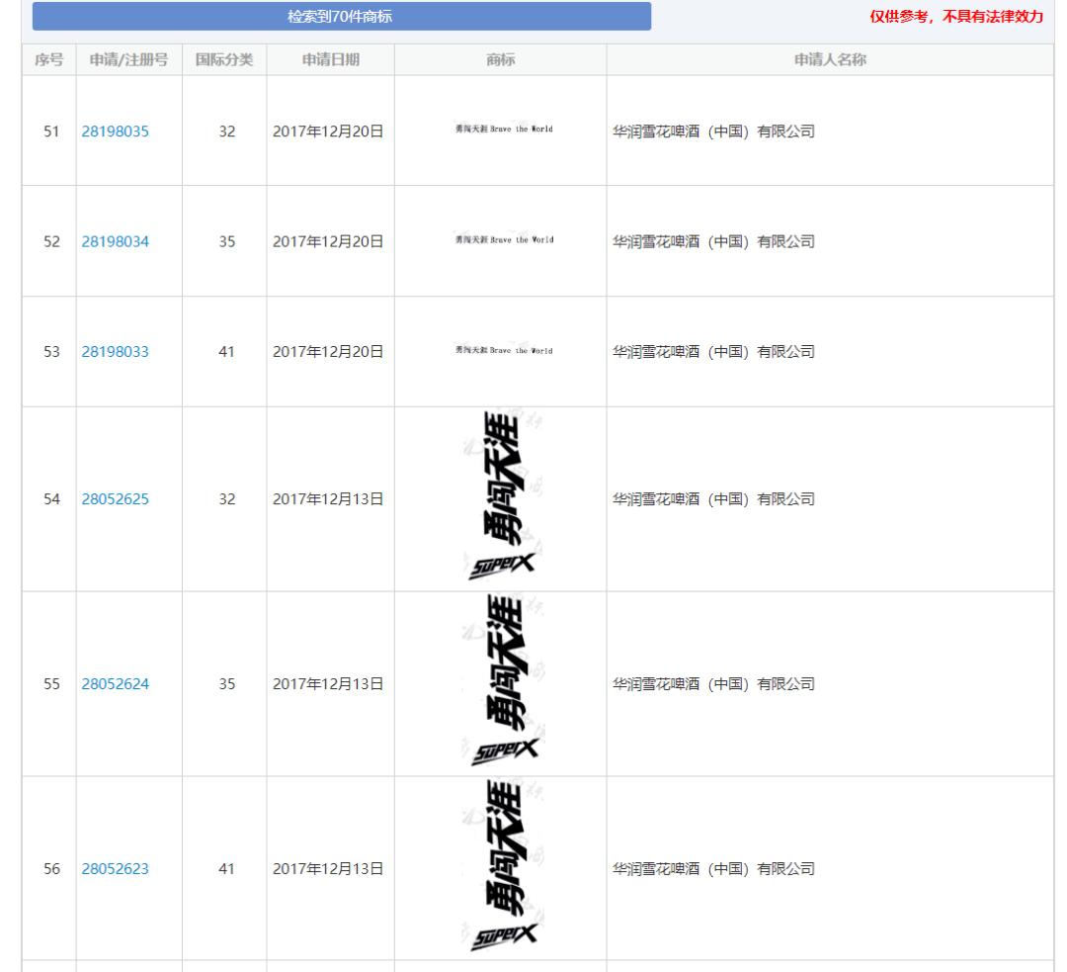The image size is (1067, 972).
Task: Click class 35 in row 55
Action: pos(226,684)
